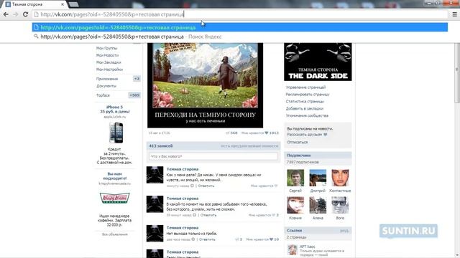Open Мои Настройки in left menu
This screenshot has width=460, height=258.
[109, 70]
